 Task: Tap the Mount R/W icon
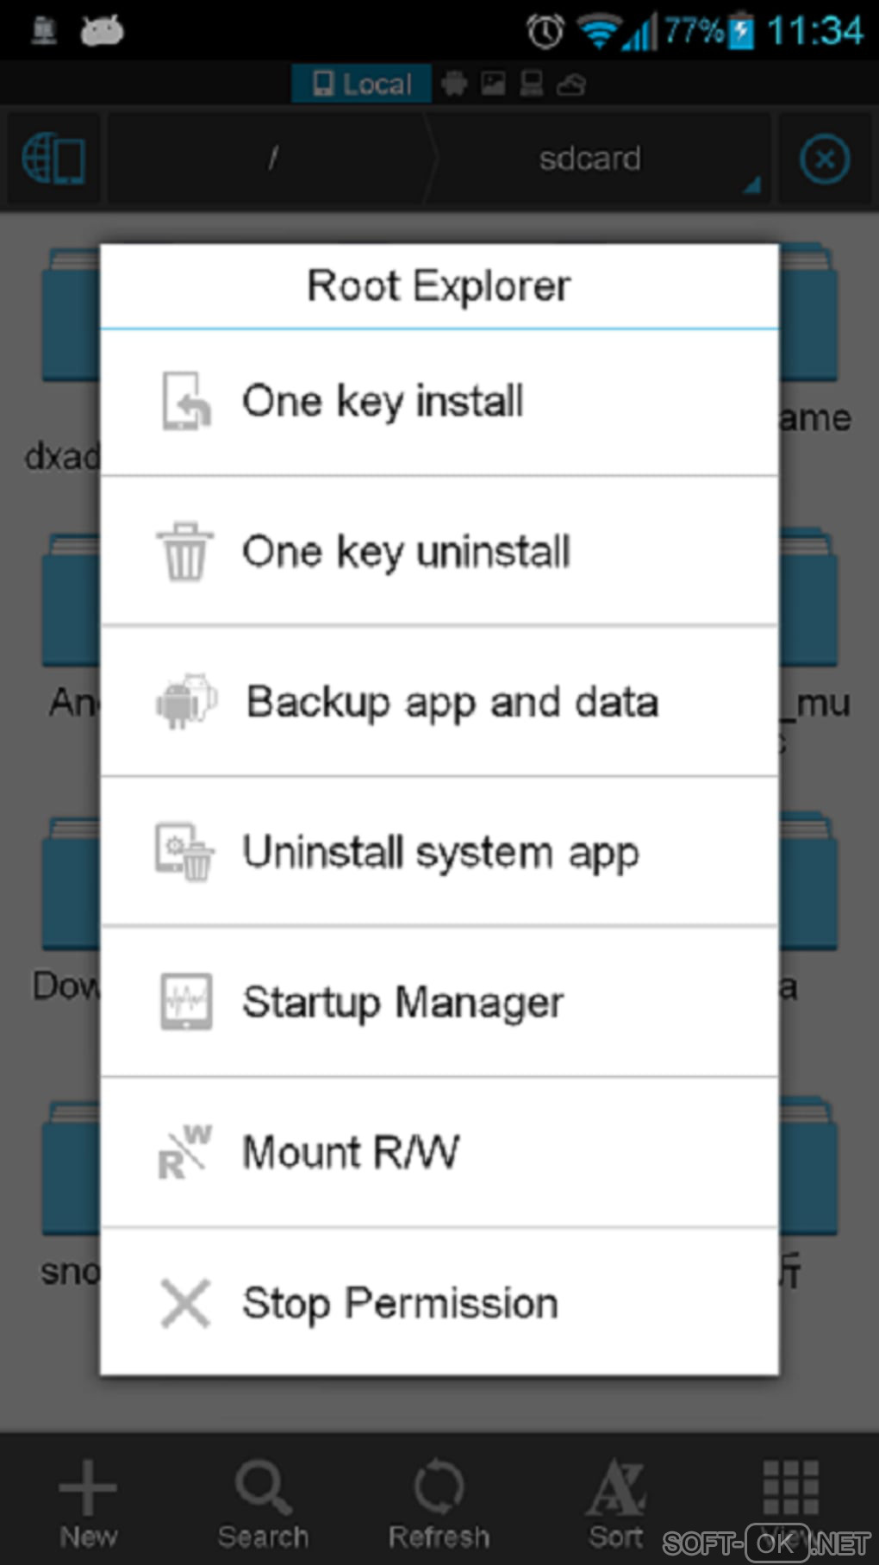pyautogui.click(x=184, y=1152)
